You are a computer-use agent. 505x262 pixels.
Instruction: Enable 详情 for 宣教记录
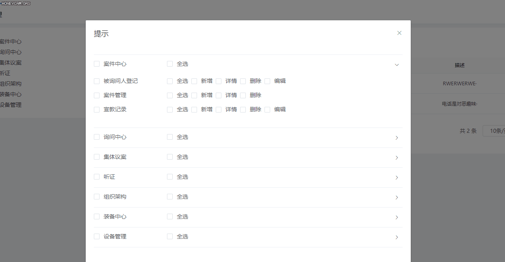click(x=219, y=109)
